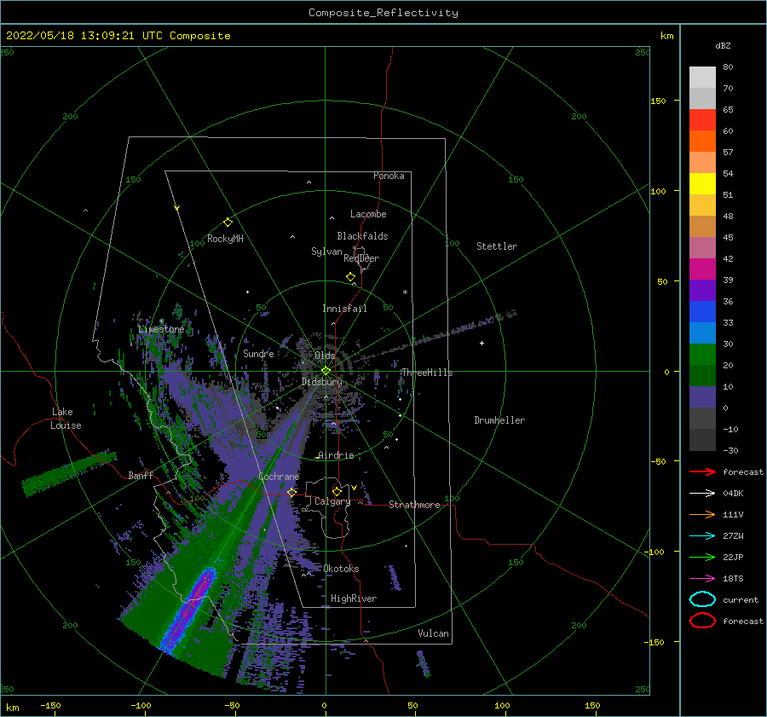
Task: Click the bottom axis -150 tick label
Action: pyautogui.click(x=50, y=705)
